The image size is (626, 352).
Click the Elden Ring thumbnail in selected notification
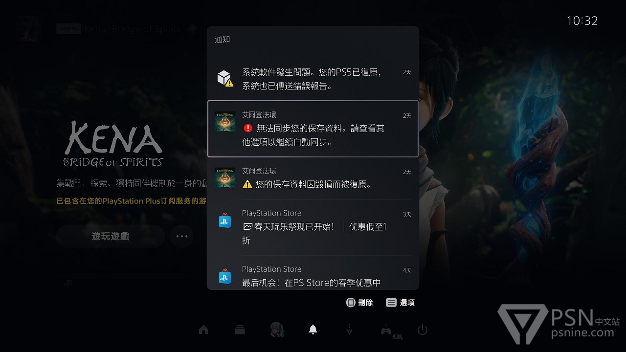[225, 122]
